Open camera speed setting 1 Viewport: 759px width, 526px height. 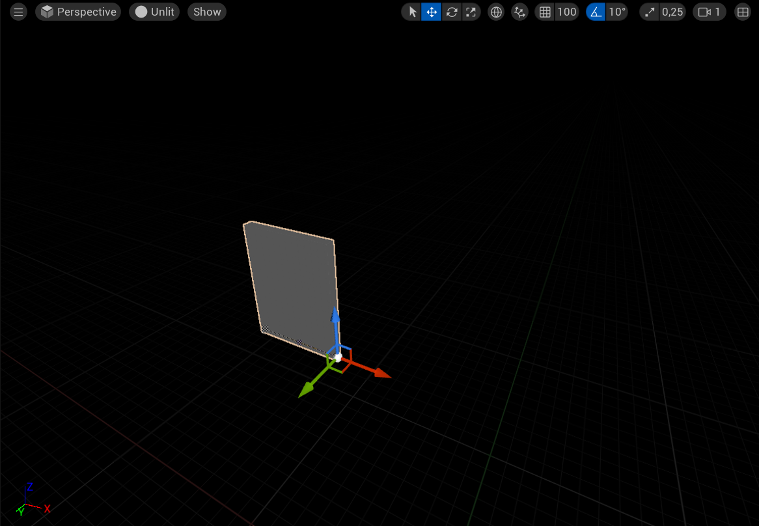point(710,12)
